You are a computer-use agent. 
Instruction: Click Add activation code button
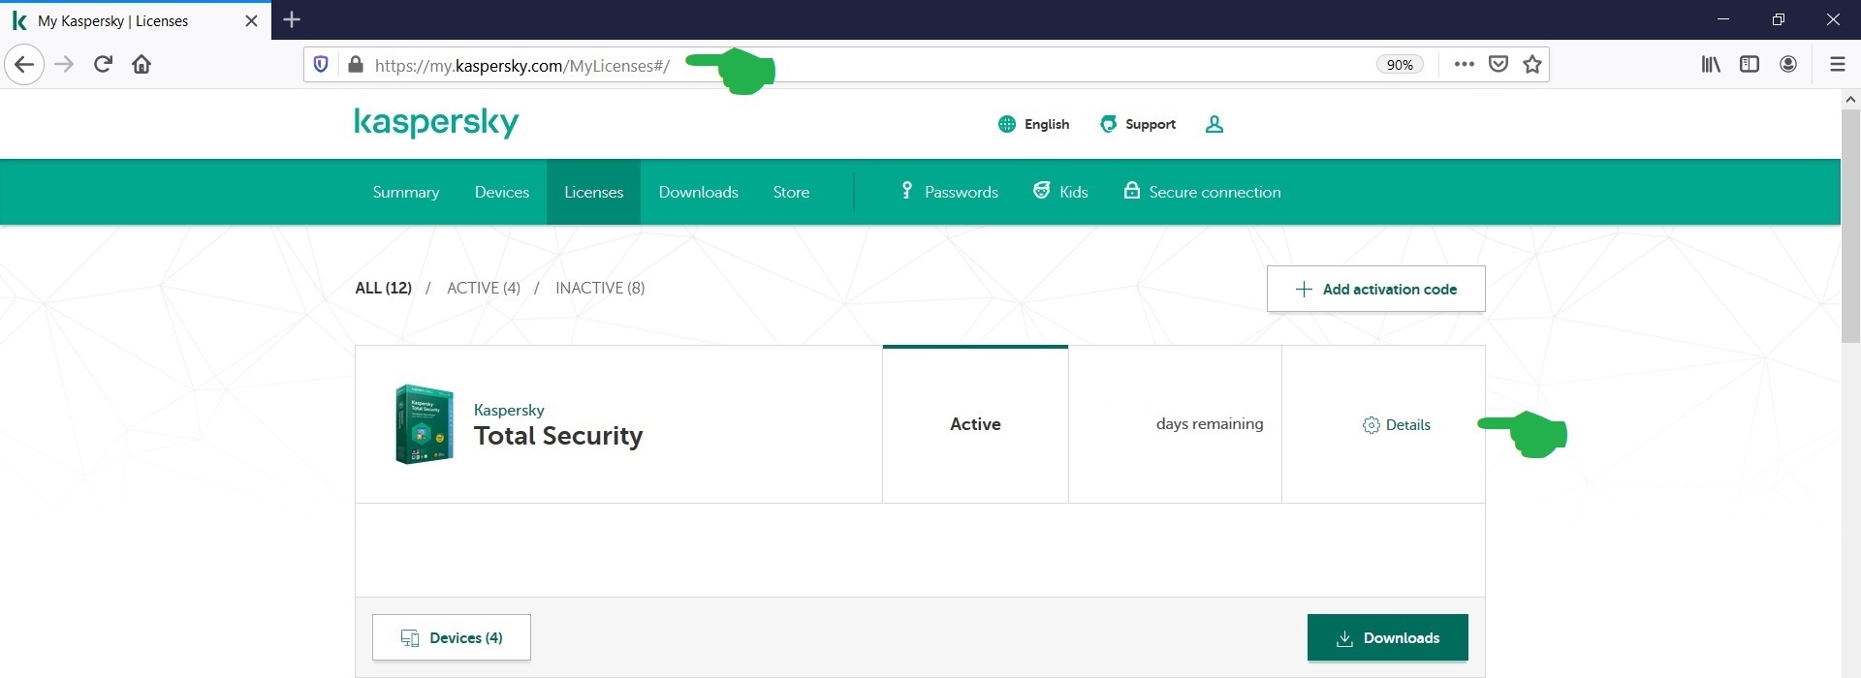click(x=1375, y=289)
